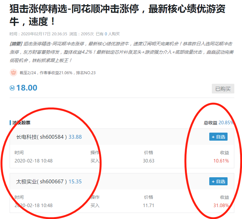Screen dimensions: 242x219
Task: Click the 11.71 buy price value
Action: [x=149, y=205]
